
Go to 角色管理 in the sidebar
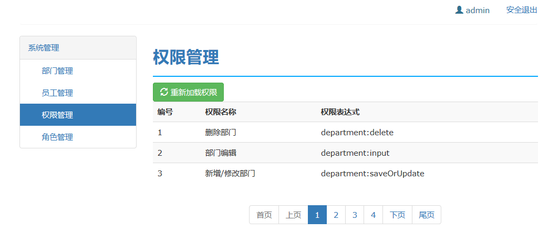click(57, 137)
